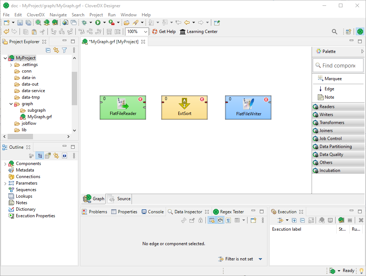Open the table view dropdown in Data Inspector
366x276 pixels.
244,220
